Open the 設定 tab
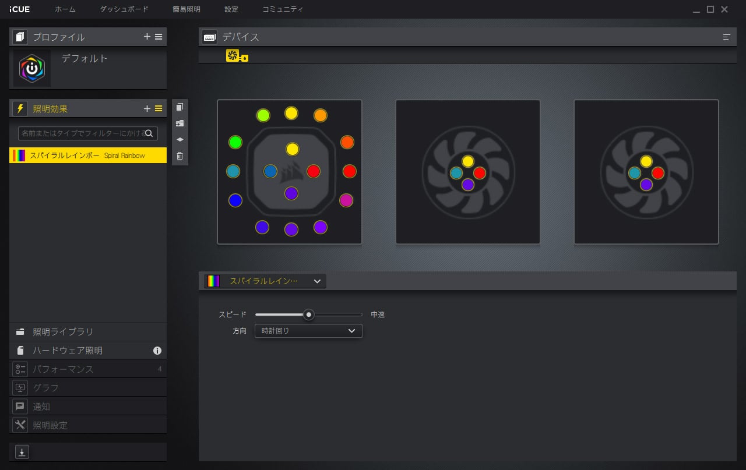Image resolution: width=746 pixels, height=470 pixels. pyautogui.click(x=231, y=9)
